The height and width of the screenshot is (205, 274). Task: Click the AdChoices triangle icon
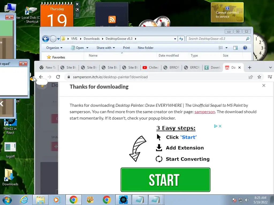[x=216, y=126]
